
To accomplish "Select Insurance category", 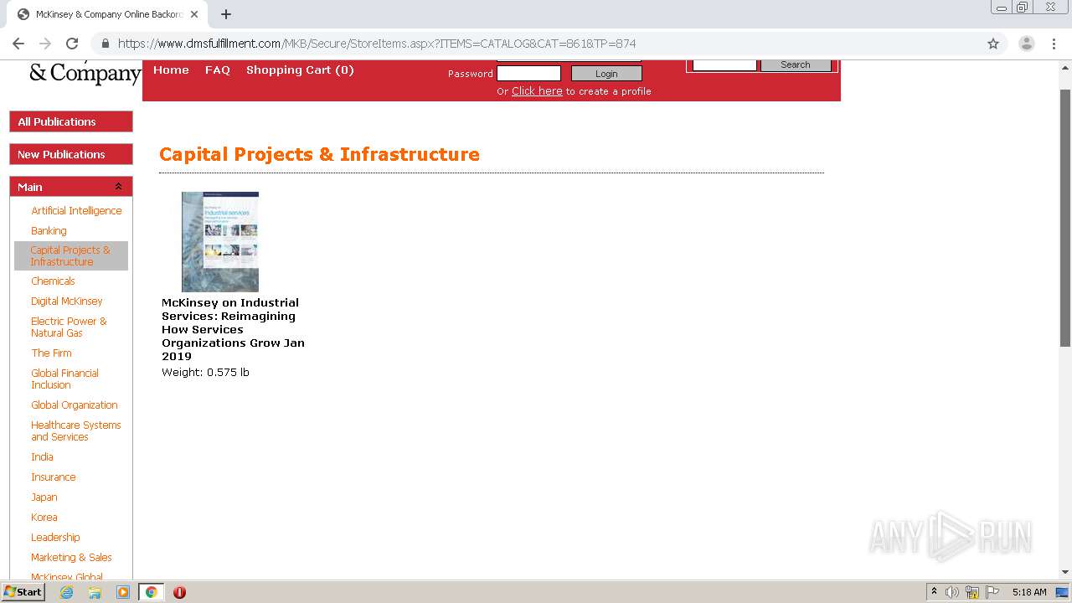I will coord(54,477).
